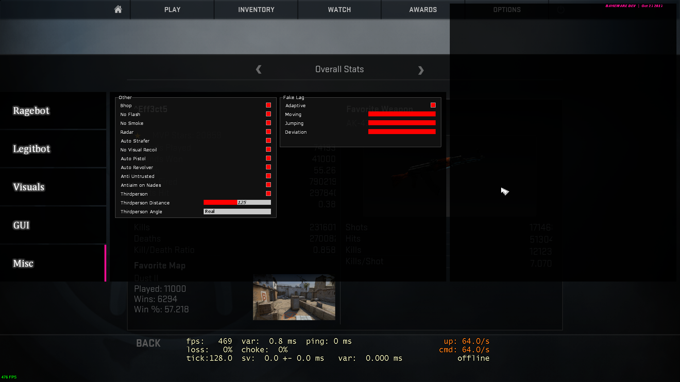Open the Thirdperson Angle dropdown
The height and width of the screenshot is (382, 680).
237,212
